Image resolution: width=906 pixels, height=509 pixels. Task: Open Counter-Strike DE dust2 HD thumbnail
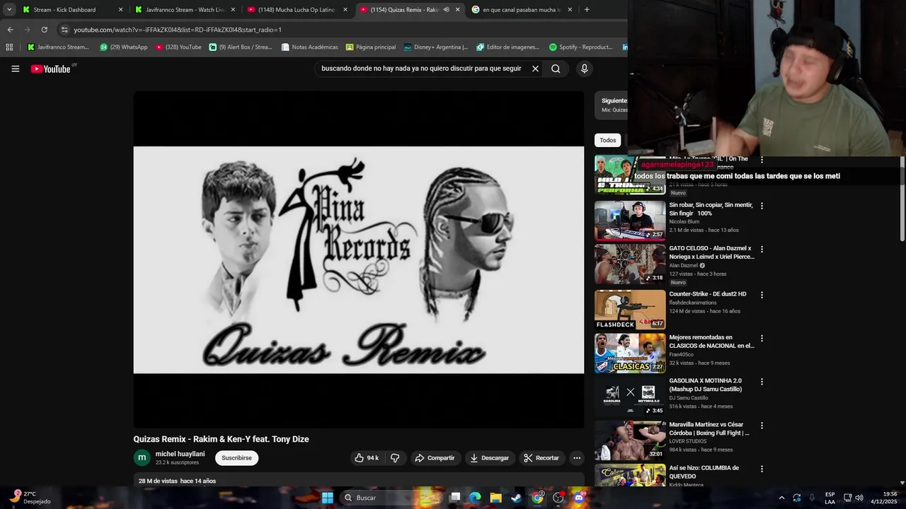click(630, 309)
